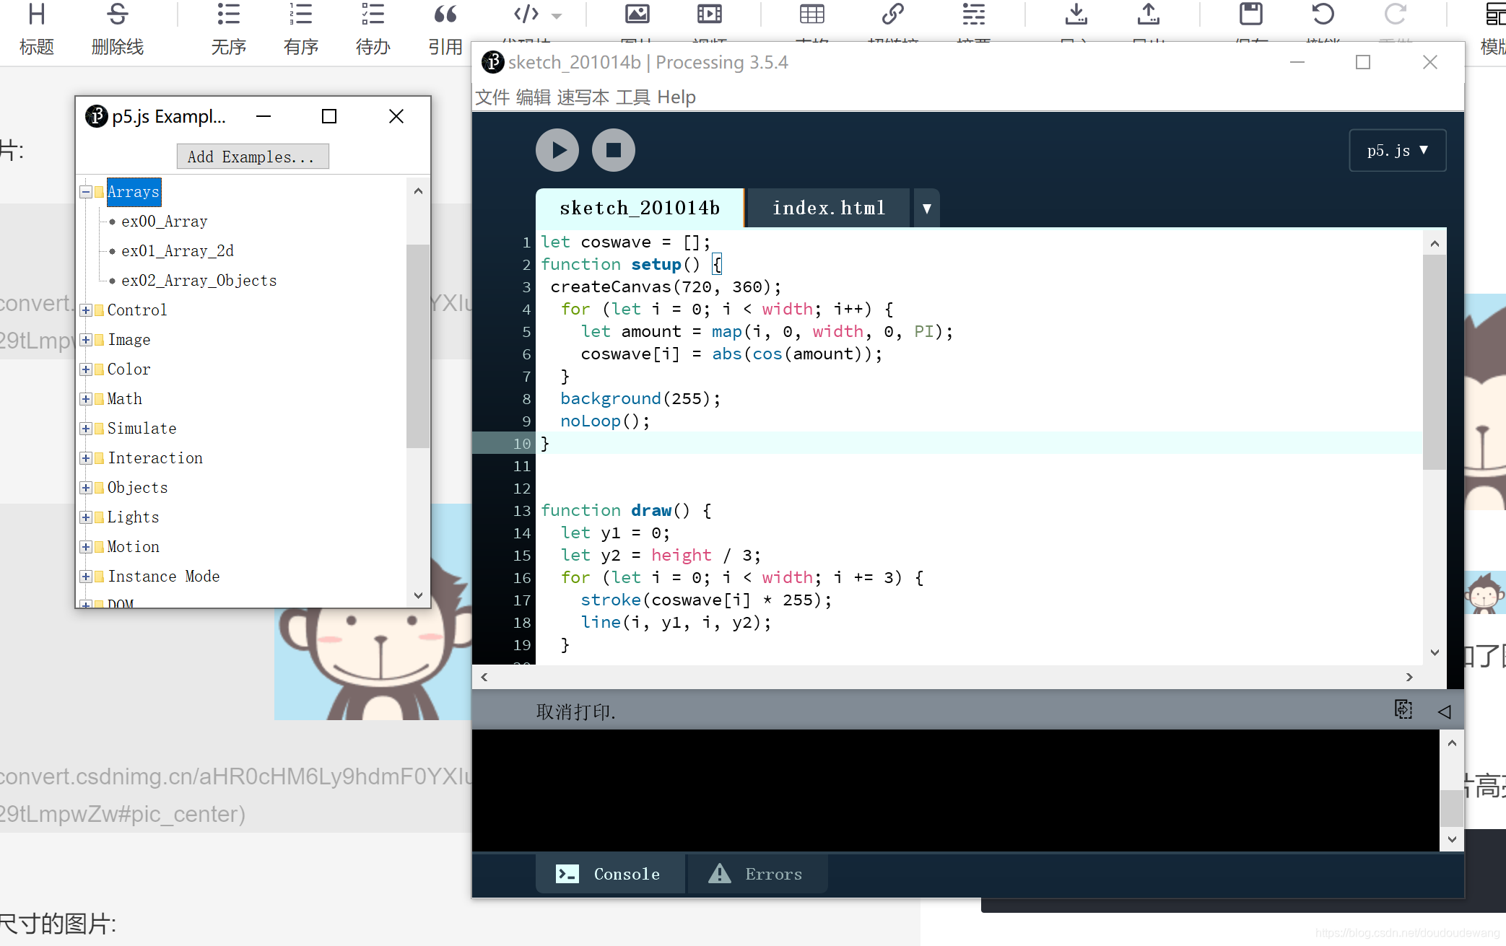Click the Add Examples... button
This screenshot has width=1506, height=946.
[x=252, y=157]
